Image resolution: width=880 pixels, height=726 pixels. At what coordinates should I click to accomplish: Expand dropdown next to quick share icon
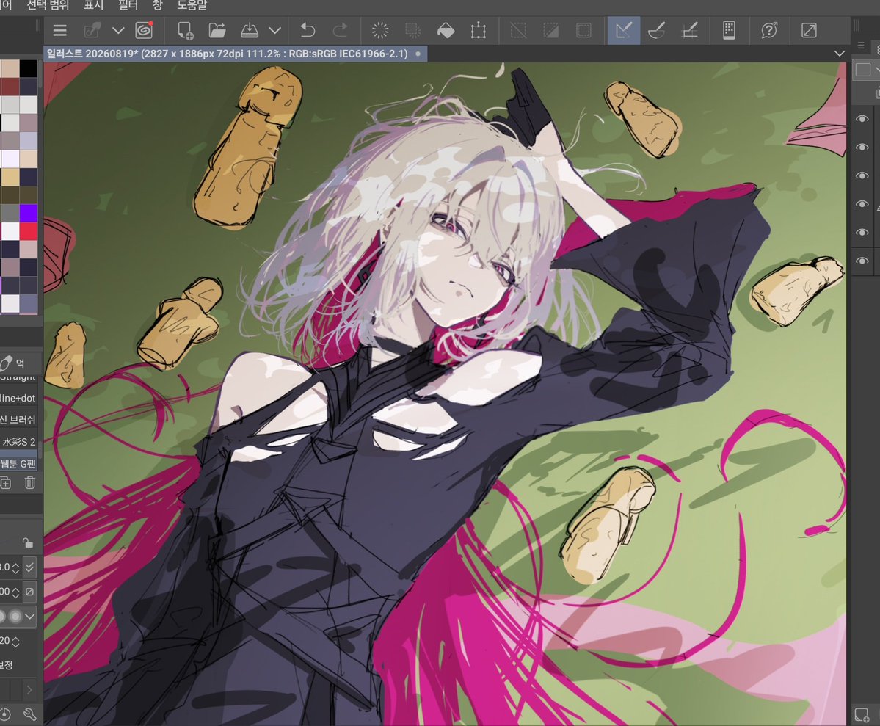tap(118, 30)
